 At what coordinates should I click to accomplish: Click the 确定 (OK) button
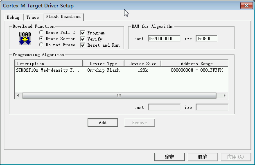point(169,157)
